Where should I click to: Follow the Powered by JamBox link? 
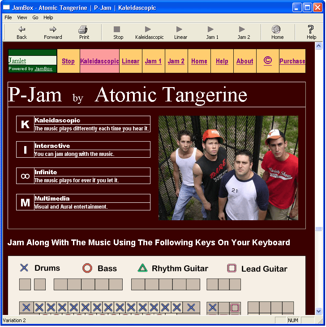point(43,69)
